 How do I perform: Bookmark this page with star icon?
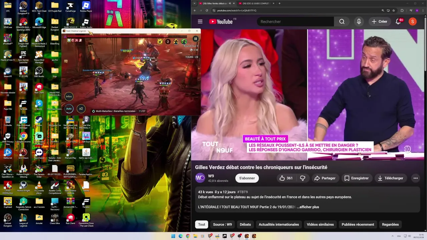coord(394,10)
